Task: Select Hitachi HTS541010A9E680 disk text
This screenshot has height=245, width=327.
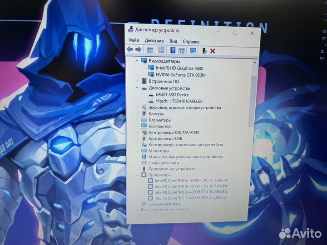Action: pos(179,101)
